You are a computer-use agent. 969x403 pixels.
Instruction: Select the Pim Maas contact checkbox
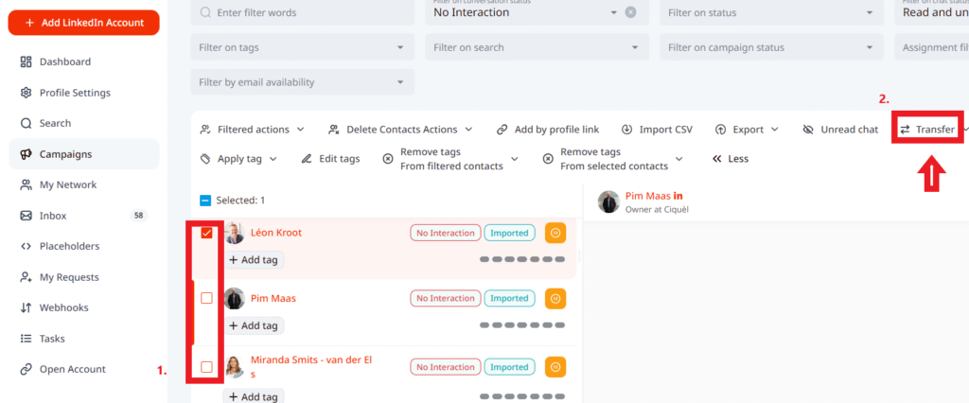[x=206, y=298]
